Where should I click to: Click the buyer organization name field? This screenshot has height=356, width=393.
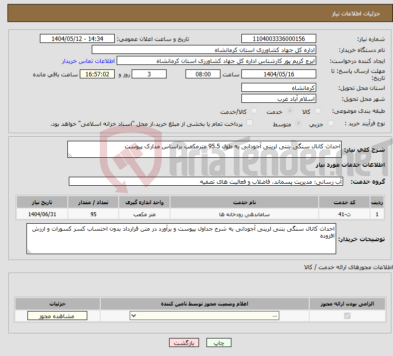(204, 49)
